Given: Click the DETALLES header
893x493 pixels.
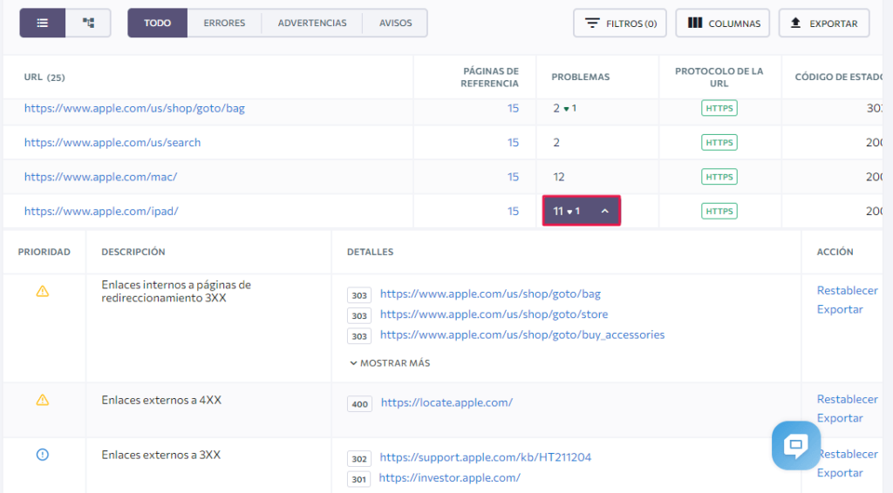Looking at the screenshot, I should [x=370, y=252].
